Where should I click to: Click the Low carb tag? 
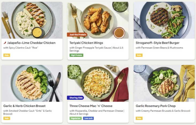point(88,118)
